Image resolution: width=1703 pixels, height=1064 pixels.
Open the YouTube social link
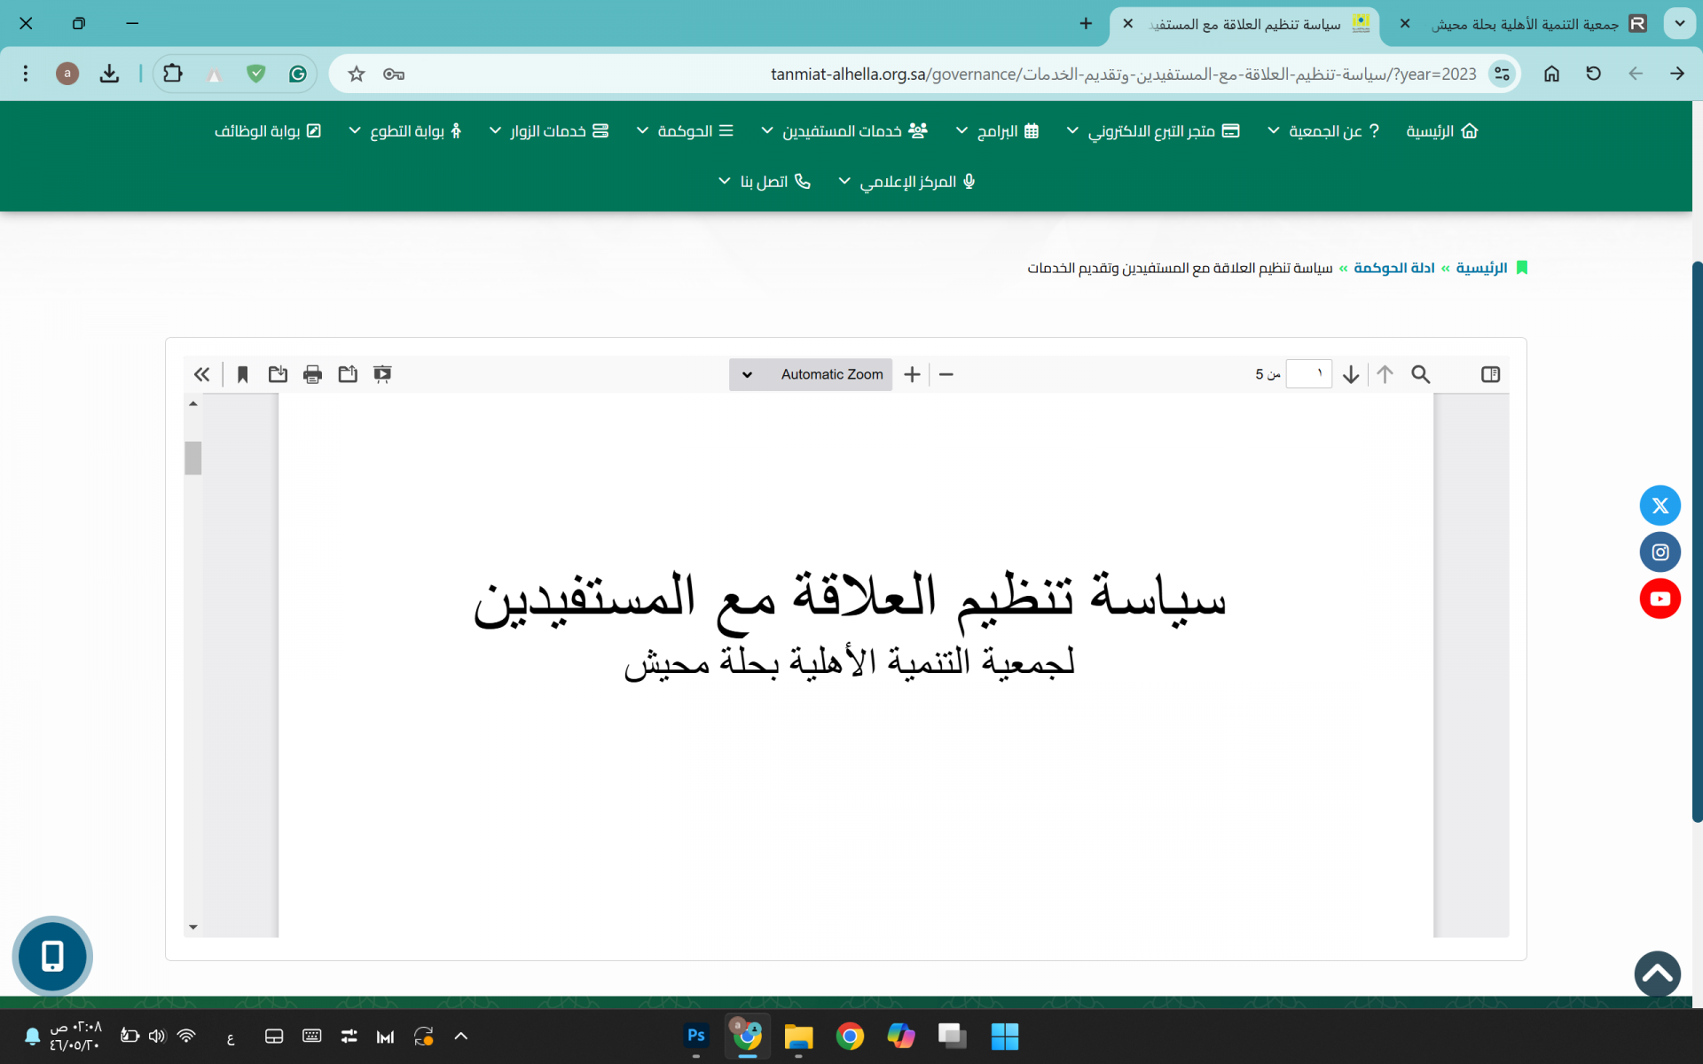click(x=1660, y=598)
